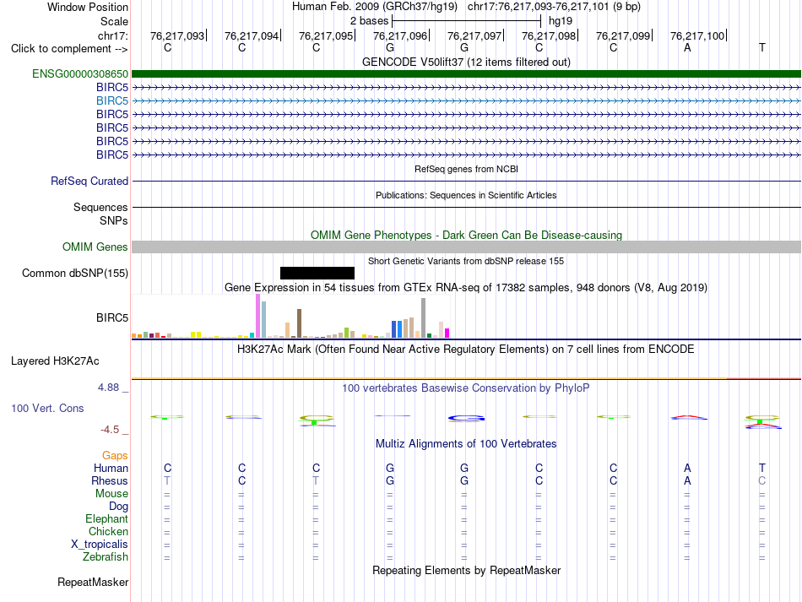Click the '2 bases' scale bar label
802x602 pixels.
(x=369, y=21)
